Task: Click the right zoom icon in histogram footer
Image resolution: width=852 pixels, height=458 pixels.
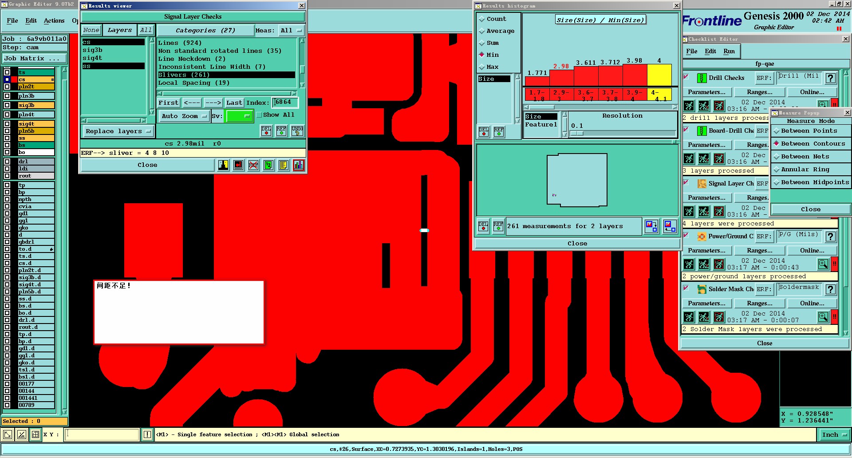Action: [670, 226]
